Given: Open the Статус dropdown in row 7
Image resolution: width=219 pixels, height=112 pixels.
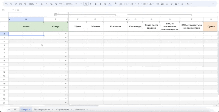Looking at the screenshot, I should (66, 53).
